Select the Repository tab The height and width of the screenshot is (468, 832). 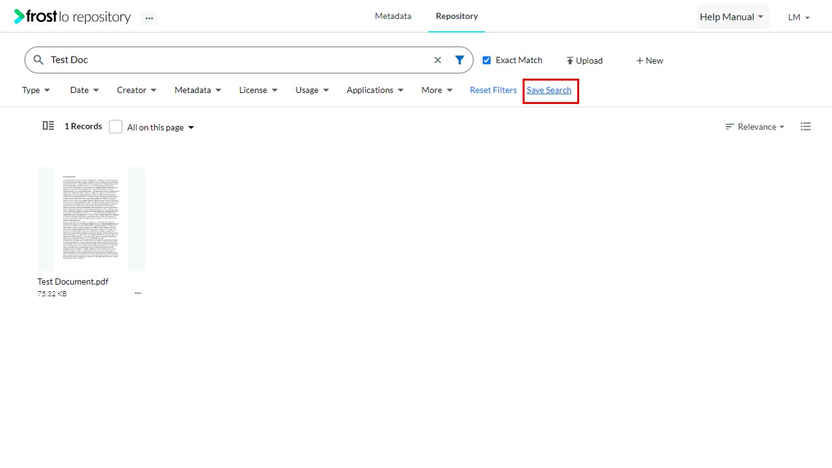(457, 16)
